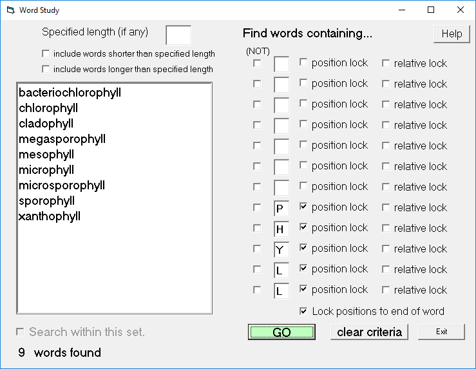
Task: Select bacteriochlorophyll in the results list
Action: [70, 93]
